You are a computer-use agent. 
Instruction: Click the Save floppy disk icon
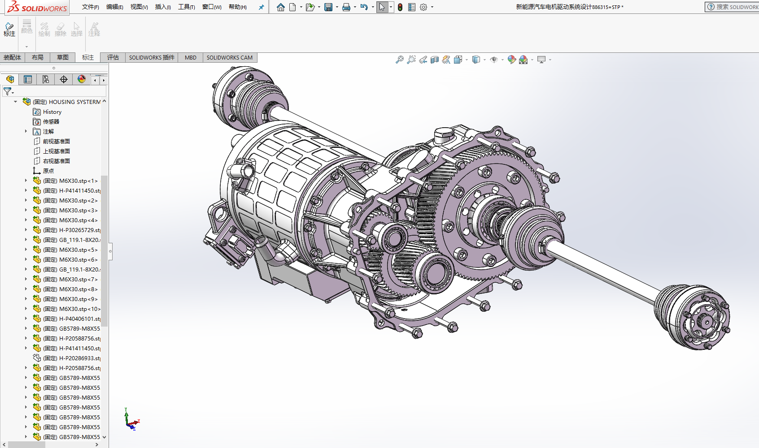pos(328,7)
